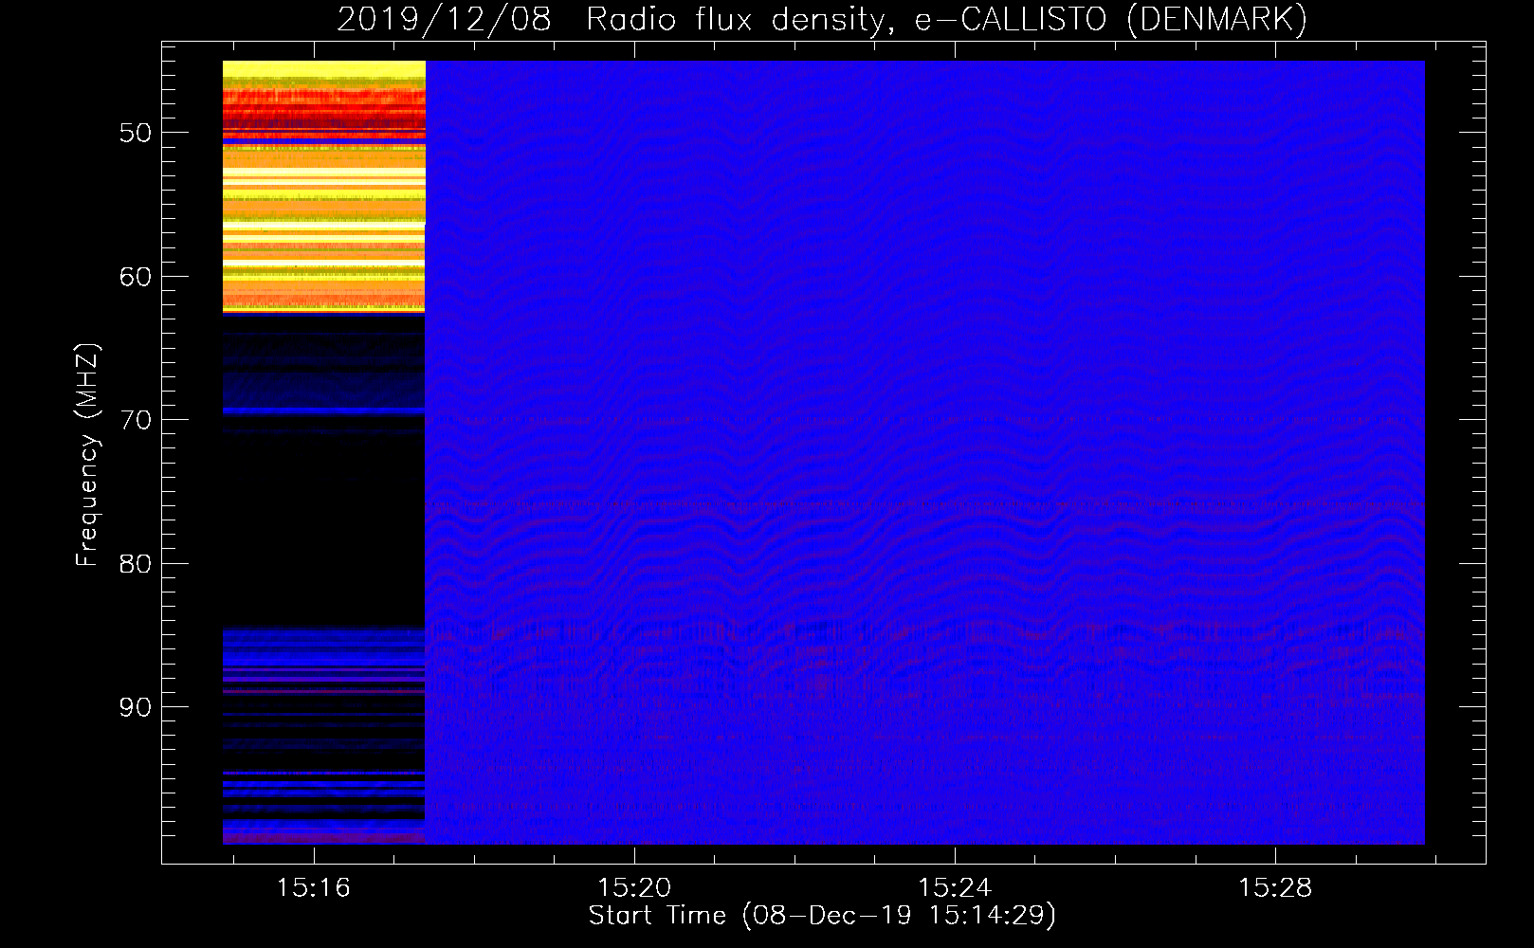Click the "Start Time (08-Dec-19 15:14:29)" axis label
Screen dimensions: 1534x948
pyautogui.click(x=822, y=916)
